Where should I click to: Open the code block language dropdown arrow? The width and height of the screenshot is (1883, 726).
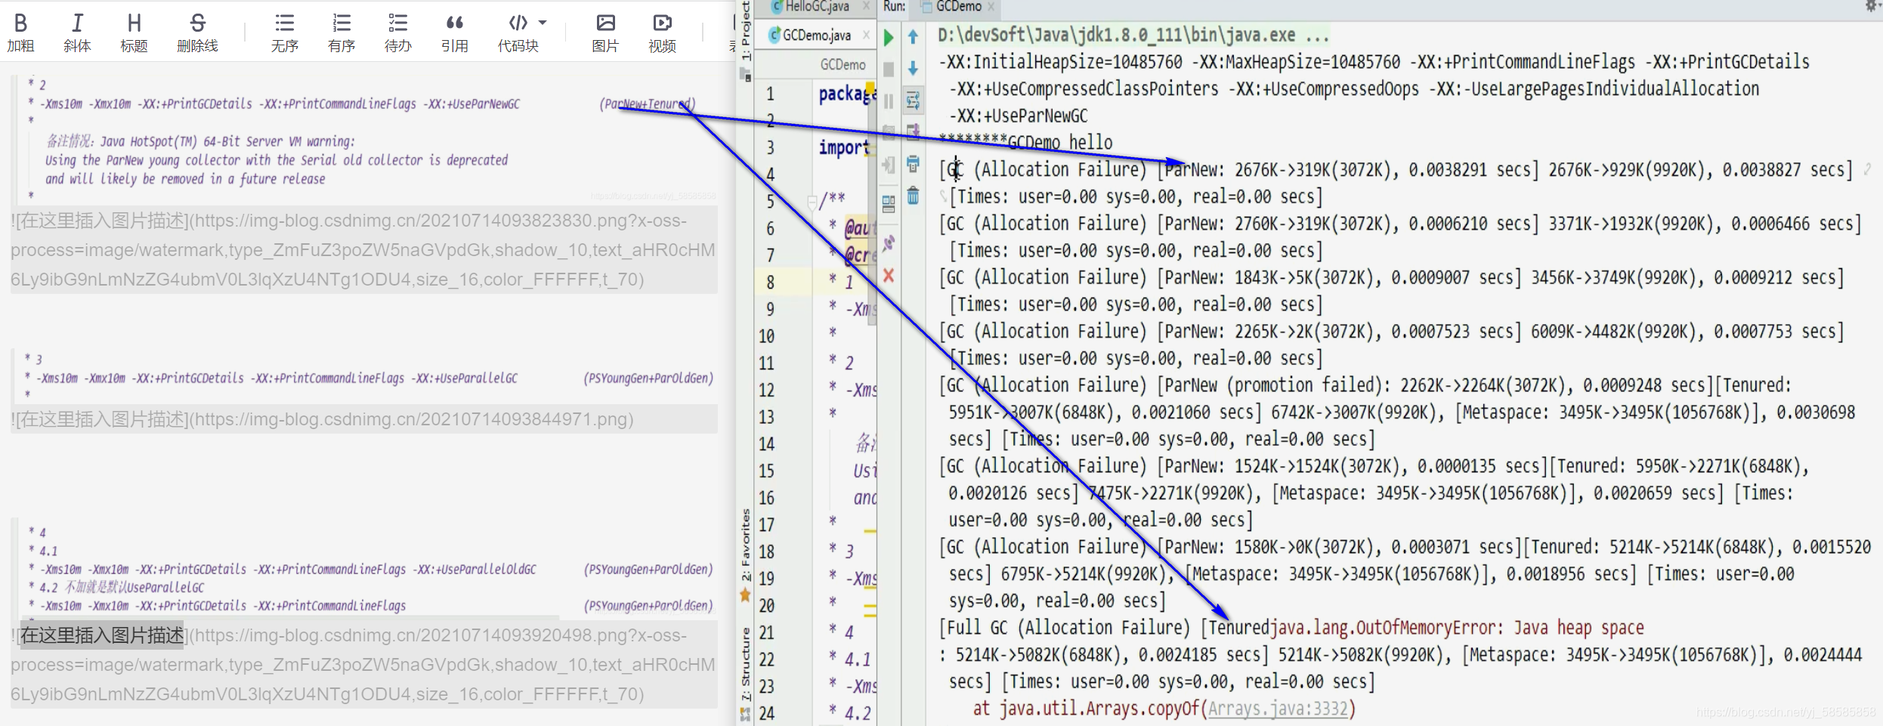(x=543, y=23)
